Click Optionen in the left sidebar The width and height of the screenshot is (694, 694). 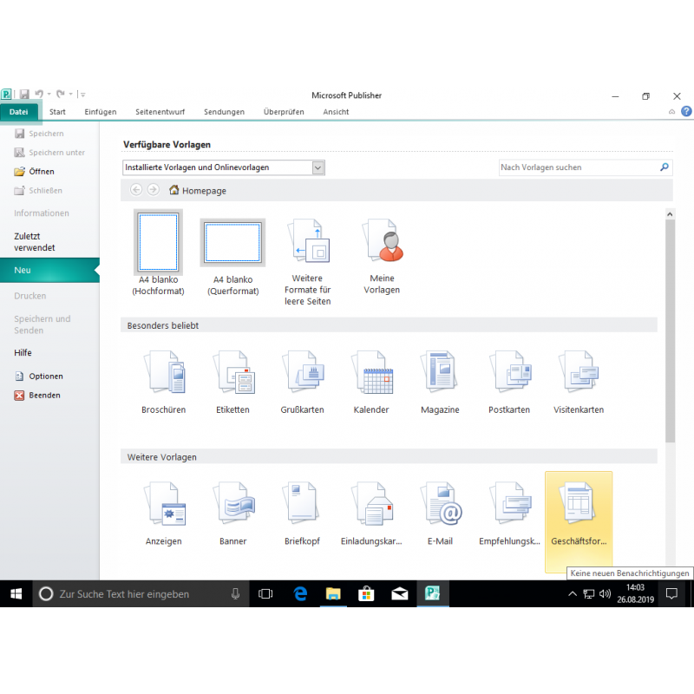[x=45, y=376]
